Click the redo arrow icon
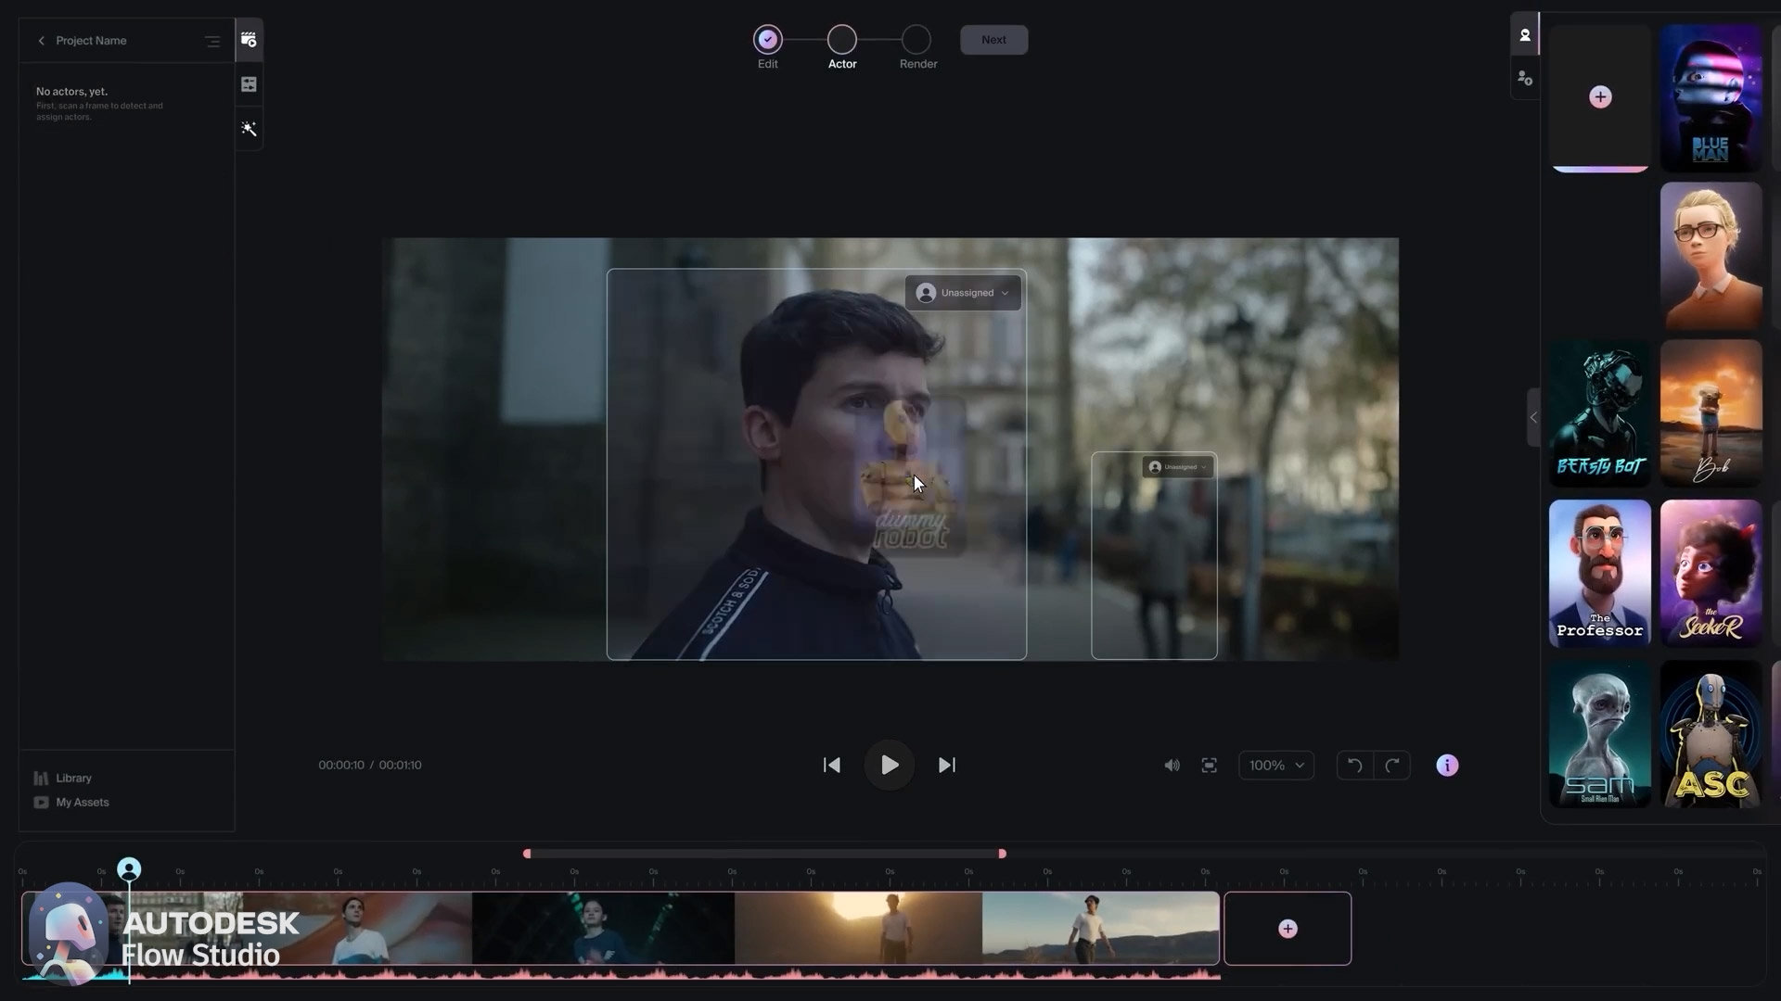Screen dimensions: 1781x1001 click(1391, 766)
